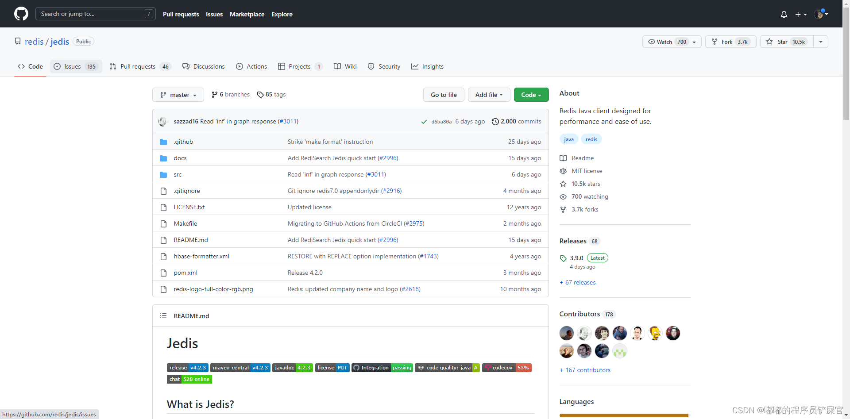Expand the star lists dropdown arrow

pyautogui.click(x=821, y=42)
